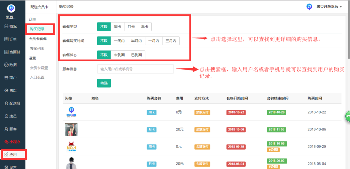Click the 周卡 tag in the 2018-10-22 row
This screenshot has width=350, height=169.
(151, 112)
